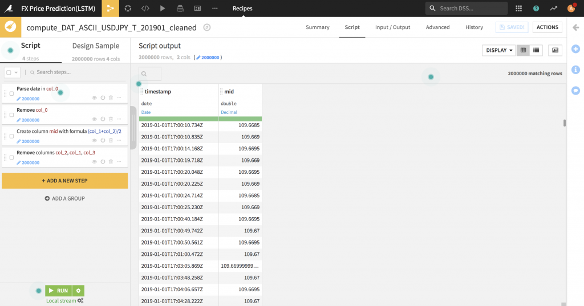Open the discussions chat icon
Image resolution: width=584 pixels, height=306 pixels.
pyautogui.click(x=576, y=91)
